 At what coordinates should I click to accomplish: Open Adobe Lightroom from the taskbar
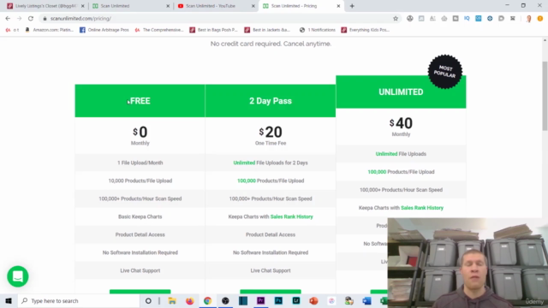point(296,300)
